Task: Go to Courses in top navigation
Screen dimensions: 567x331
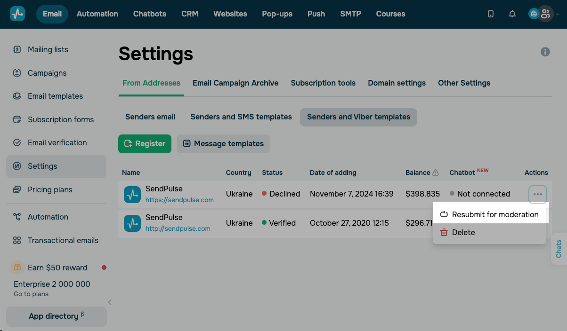Action: tap(391, 14)
